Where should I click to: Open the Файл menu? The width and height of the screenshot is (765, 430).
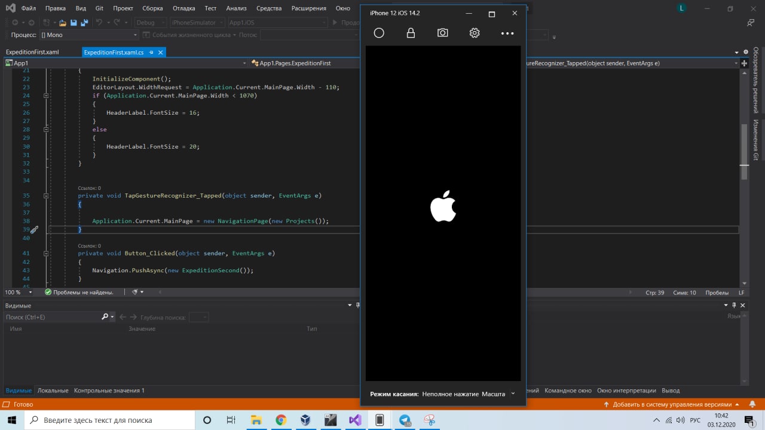click(28, 8)
